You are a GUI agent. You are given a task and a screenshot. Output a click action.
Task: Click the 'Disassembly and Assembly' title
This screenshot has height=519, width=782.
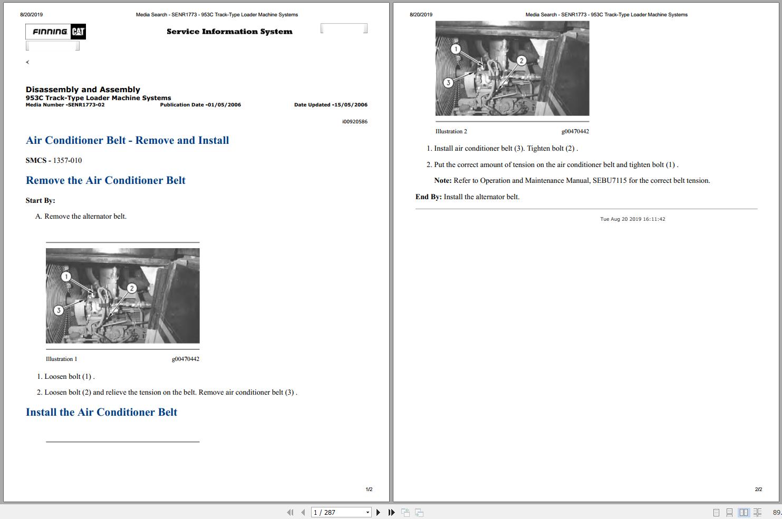click(83, 90)
